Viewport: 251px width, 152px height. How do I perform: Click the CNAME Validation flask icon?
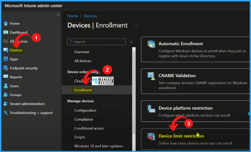point(151,76)
